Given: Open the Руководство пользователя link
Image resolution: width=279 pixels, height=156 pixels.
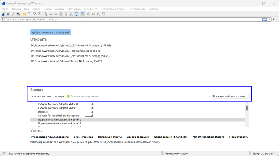Looking at the screenshot, I should (50, 137).
